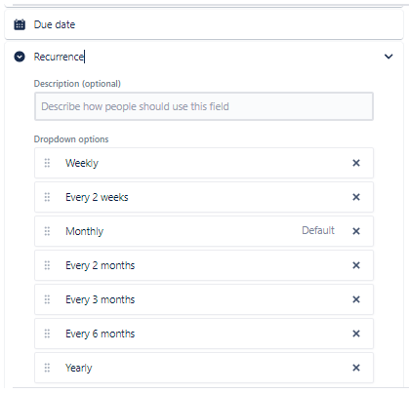
Task: Click the Due date calendar icon
Action: [20, 24]
